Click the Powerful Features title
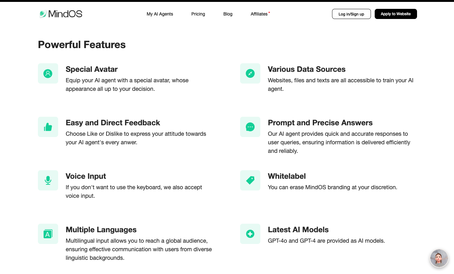 point(82,45)
